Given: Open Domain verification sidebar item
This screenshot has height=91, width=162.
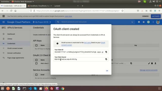Looking at the screenshot, I should 14,53.
